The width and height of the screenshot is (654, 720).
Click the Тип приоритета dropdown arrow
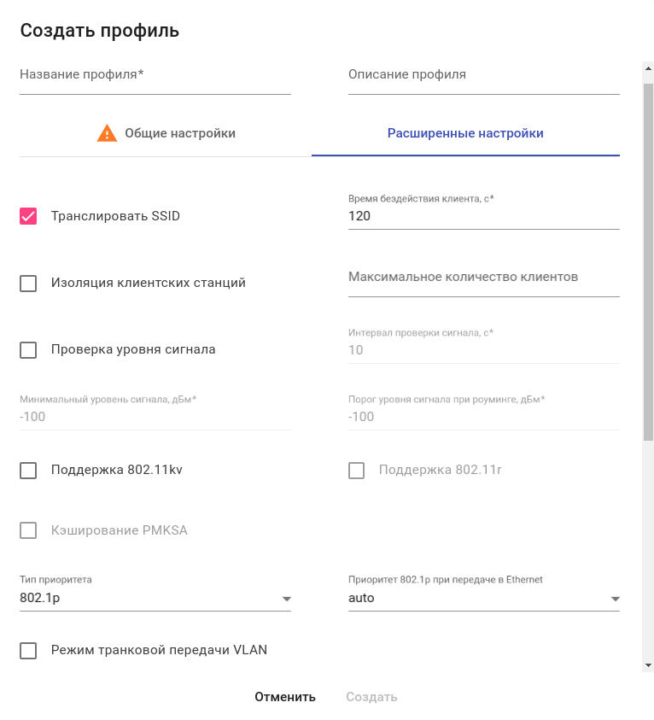click(x=287, y=599)
